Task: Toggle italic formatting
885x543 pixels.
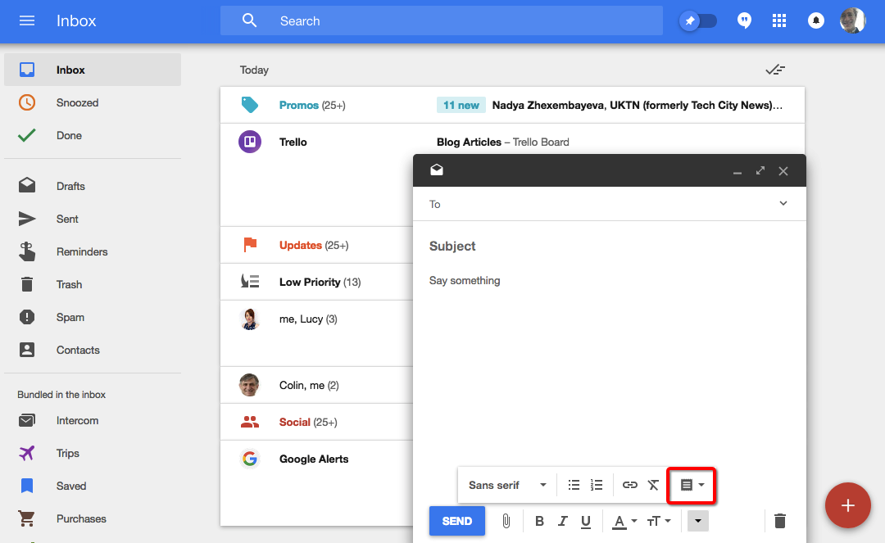Action: [x=563, y=521]
